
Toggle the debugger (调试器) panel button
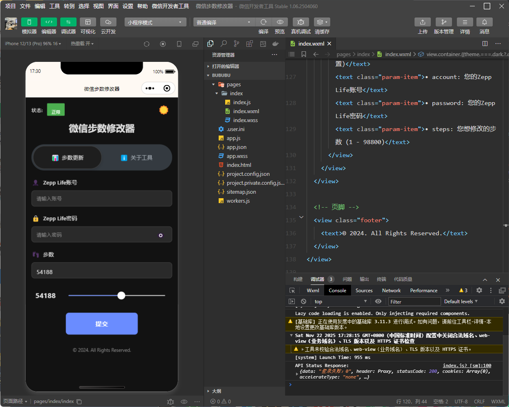(68, 22)
